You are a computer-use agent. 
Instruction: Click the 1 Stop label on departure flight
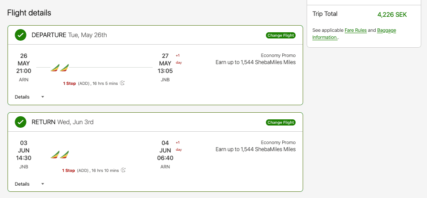click(69, 83)
